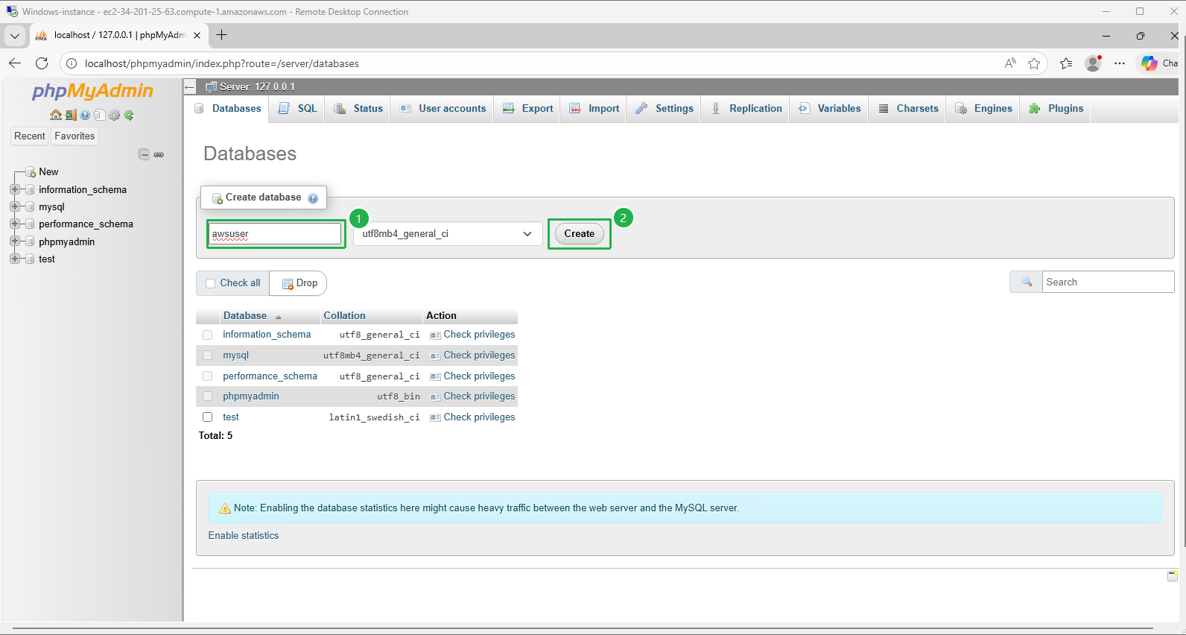Screen dimensions: 1186x635
Task: Open a new browser tab plus
Action: (x=221, y=34)
